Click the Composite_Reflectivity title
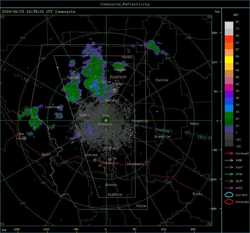 [125, 4]
